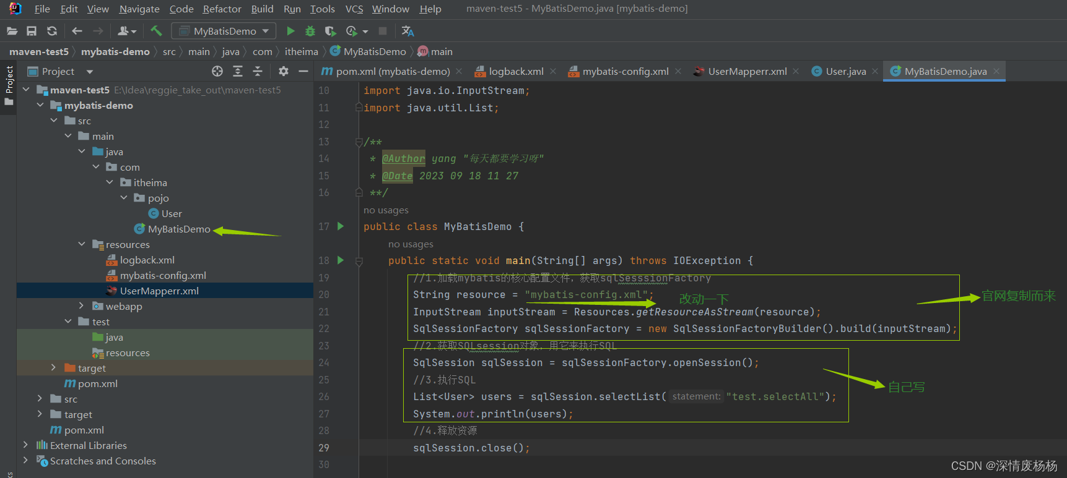
Task: Collapse all in Project panel
Action: tap(258, 72)
